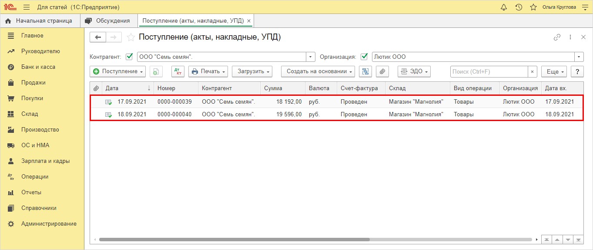Open the Руководителю section
Screen dimensions: 593x250
(x=42, y=51)
